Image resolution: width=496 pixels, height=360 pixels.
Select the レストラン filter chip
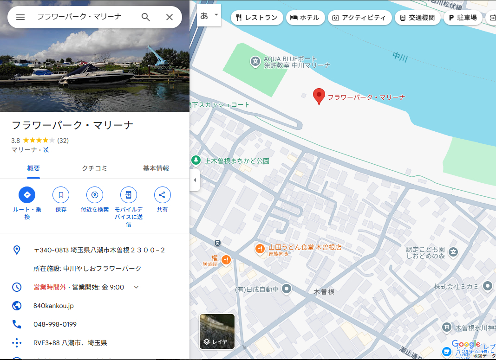coord(256,18)
